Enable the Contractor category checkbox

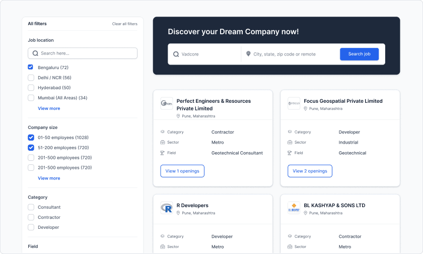pos(31,217)
